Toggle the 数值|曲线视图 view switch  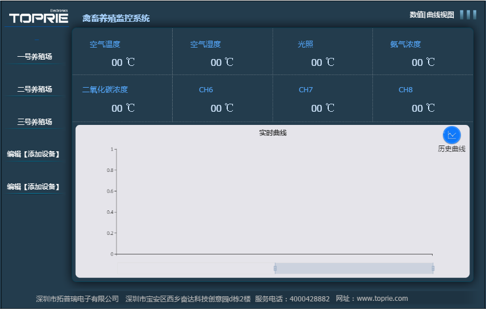pos(431,15)
